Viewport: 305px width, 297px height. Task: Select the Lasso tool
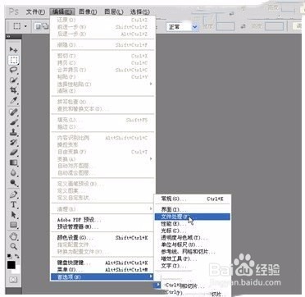pyautogui.click(x=13, y=70)
